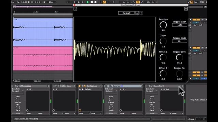Open ShaperBox 2 Sidechain No Input dropdown
The width and height of the screenshot is (218, 122).
click(x=152, y=91)
